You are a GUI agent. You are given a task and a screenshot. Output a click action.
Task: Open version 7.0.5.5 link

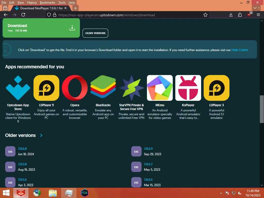coord(148,180)
